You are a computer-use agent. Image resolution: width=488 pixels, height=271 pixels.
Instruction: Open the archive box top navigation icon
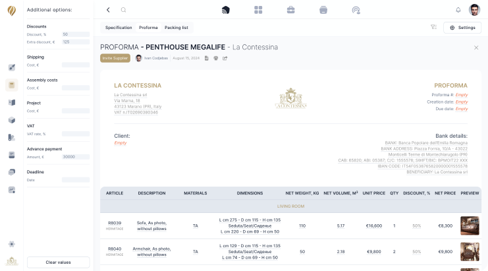[x=323, y=10]
